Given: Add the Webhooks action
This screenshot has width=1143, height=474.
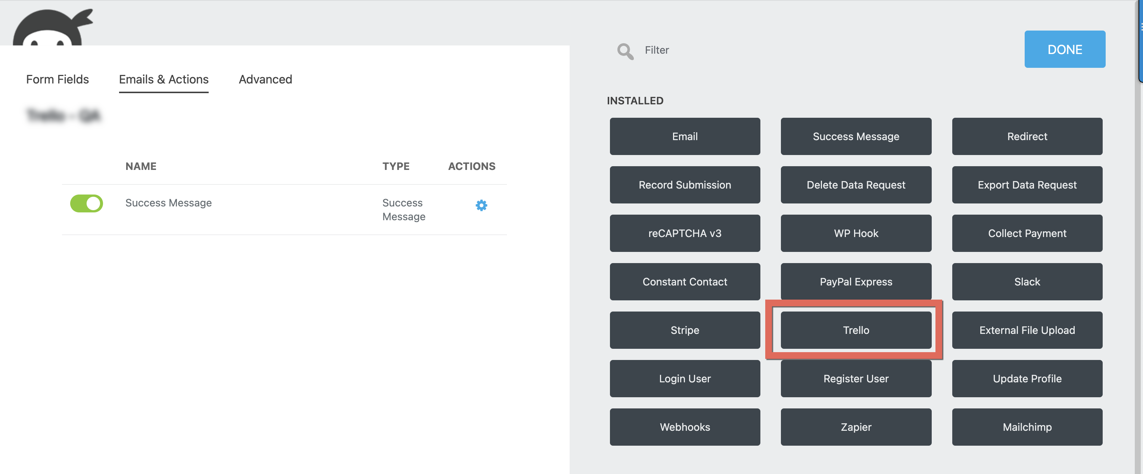Looking at the screenshot, I should [684, 427].
